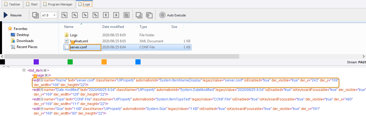
Task: Click the Date modified column header
Action: point(113,27)
